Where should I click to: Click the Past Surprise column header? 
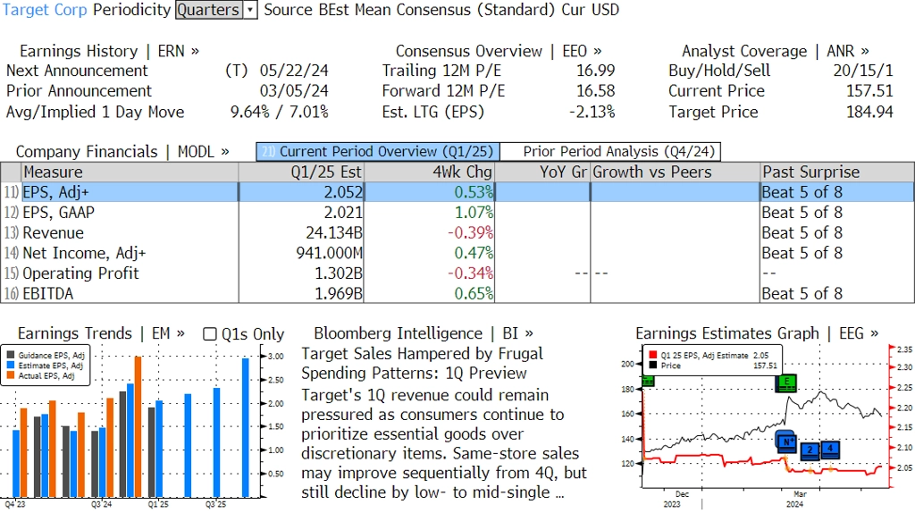(x=837, y=172)
